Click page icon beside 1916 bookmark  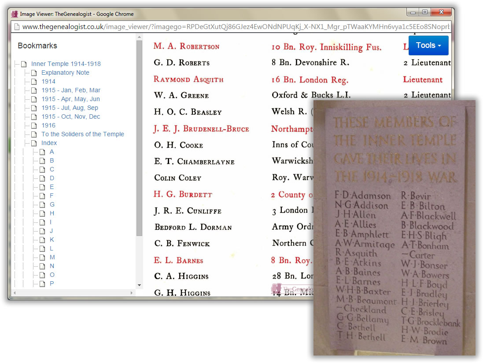34,125
